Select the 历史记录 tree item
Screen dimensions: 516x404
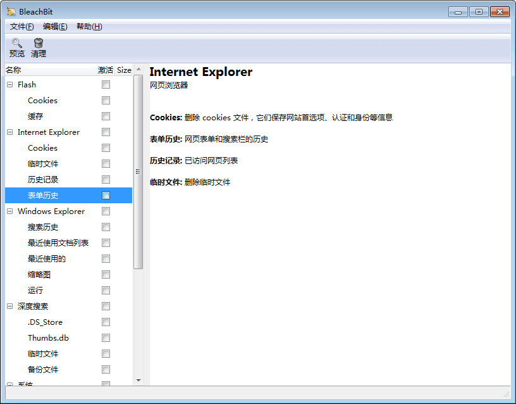click(x=43, y=180)
